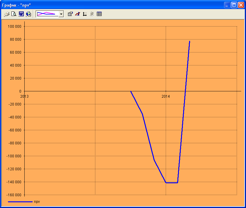The height and width of the screenshot is (208, 246).
Task: Click the -60 000 y-axis label
Action: 15,130
